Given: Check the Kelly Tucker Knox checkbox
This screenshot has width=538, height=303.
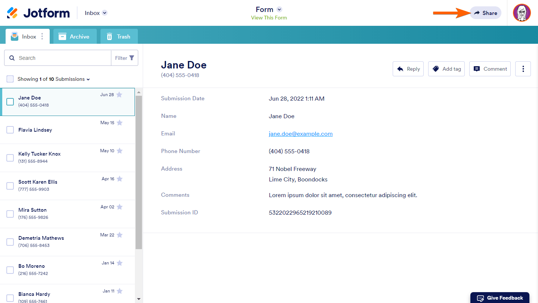Looking at the screenshot, I should click(10, 158).
